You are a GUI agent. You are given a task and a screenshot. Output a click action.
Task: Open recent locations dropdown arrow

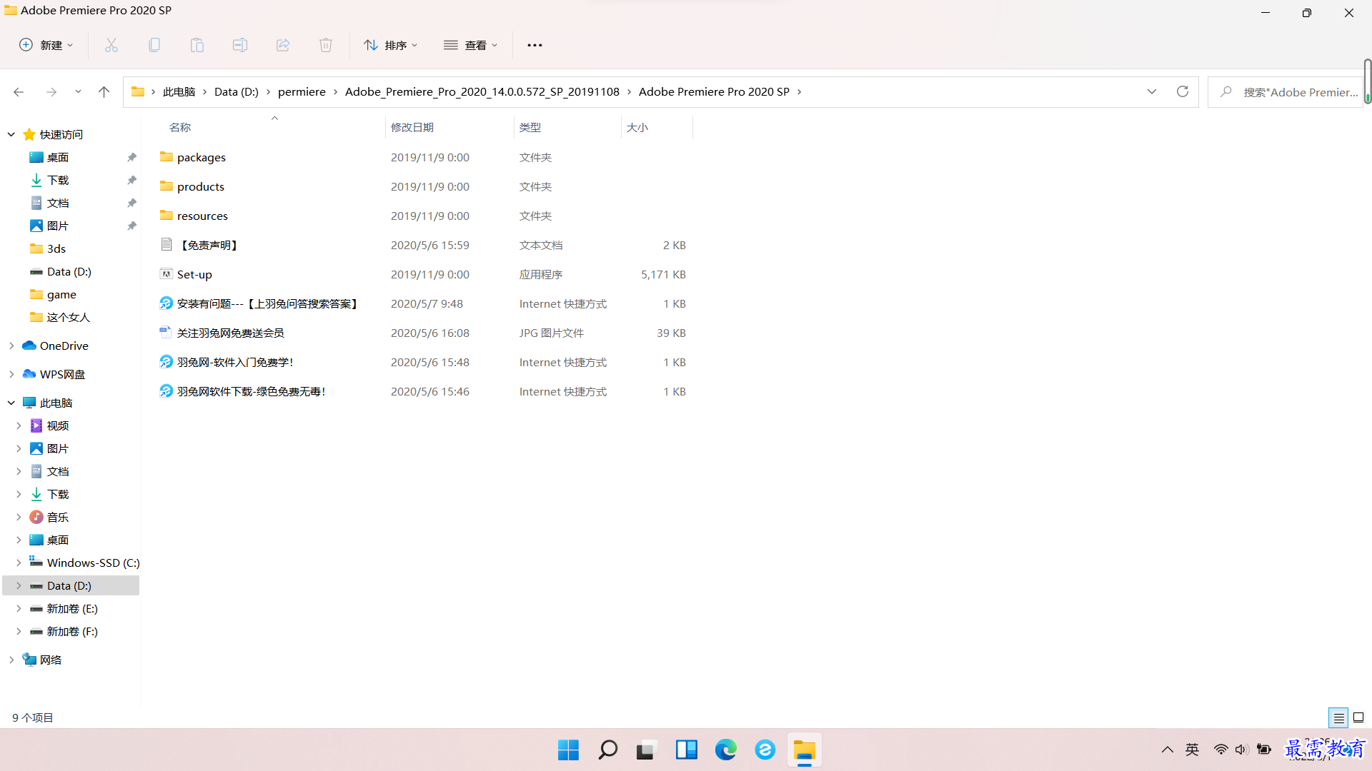(x=78, y=92)
